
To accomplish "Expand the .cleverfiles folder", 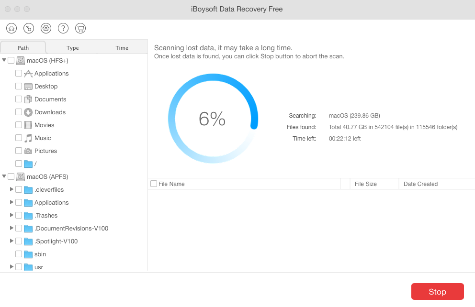I will pos(11,189).
